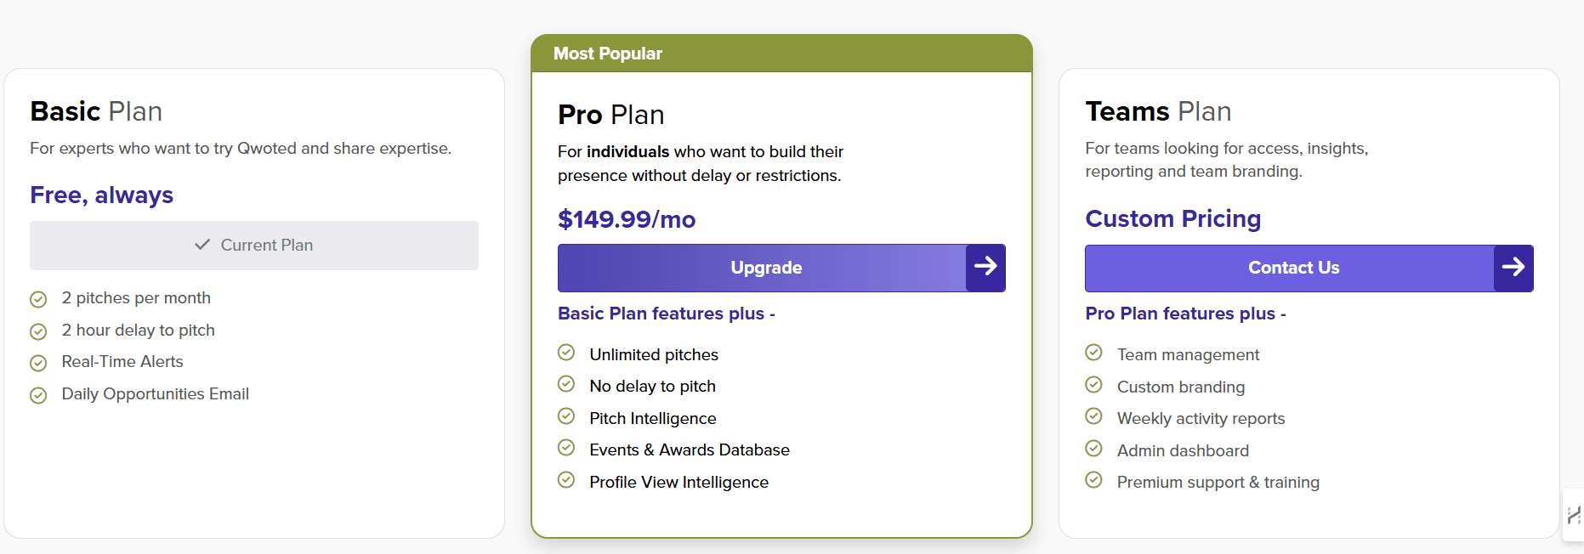1584x554 pixels.
Task: Click the checkmark inside the Current Plan button
Action: coord(202,245)
